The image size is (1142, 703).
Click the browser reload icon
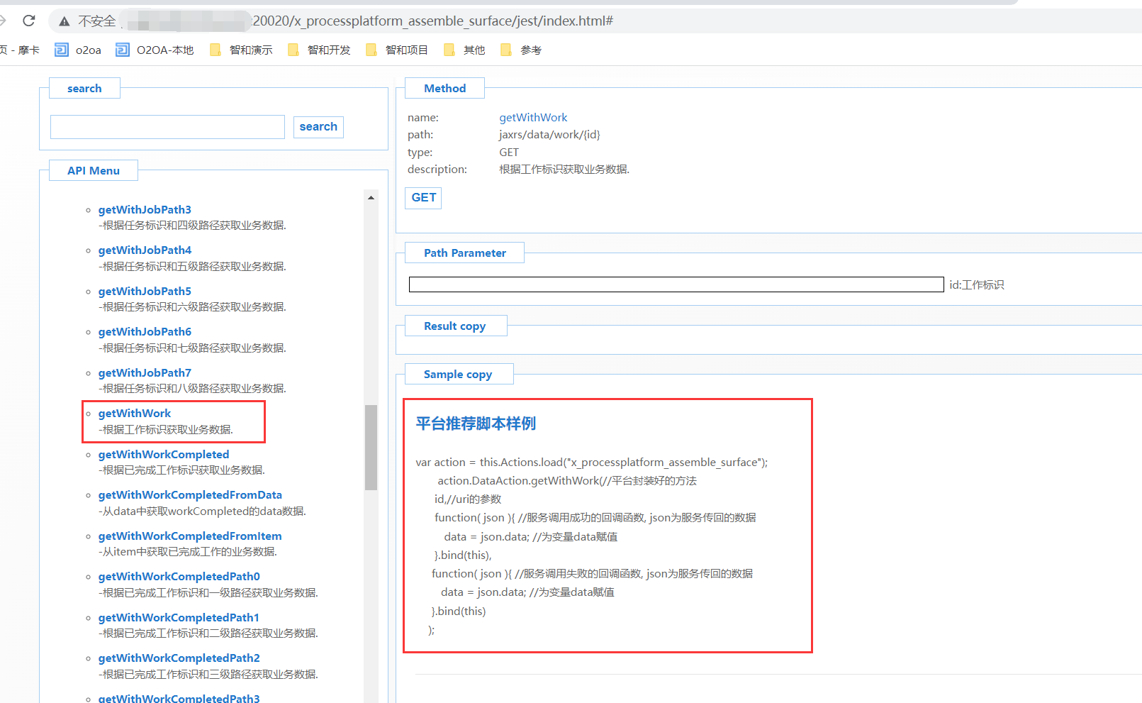click(29, 21)
